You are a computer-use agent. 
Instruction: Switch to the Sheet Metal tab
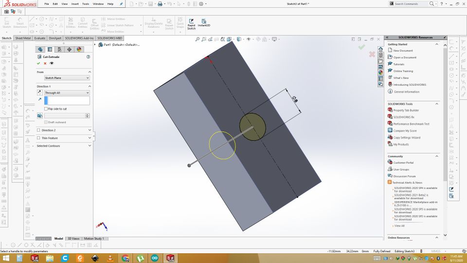[x=23, y=38]
